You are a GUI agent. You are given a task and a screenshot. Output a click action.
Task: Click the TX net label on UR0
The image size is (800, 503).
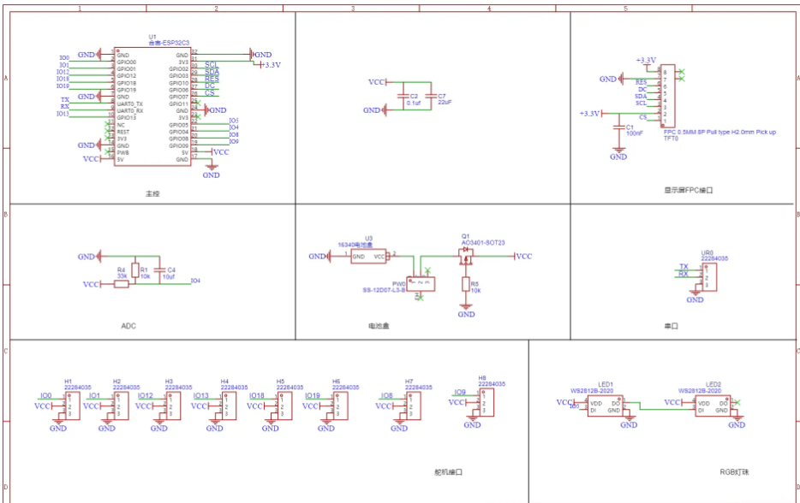click(683, 267)
